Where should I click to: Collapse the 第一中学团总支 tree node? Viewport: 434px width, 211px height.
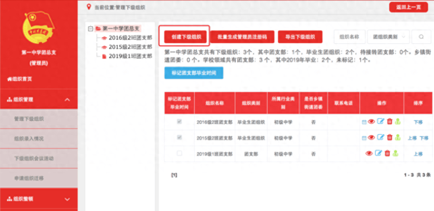(90, 29)
